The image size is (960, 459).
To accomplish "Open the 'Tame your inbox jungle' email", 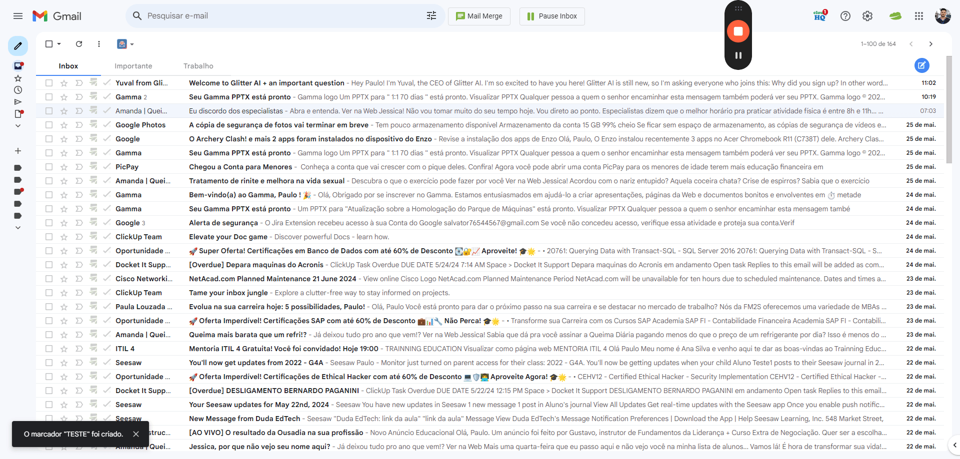I will coord(490,293).
